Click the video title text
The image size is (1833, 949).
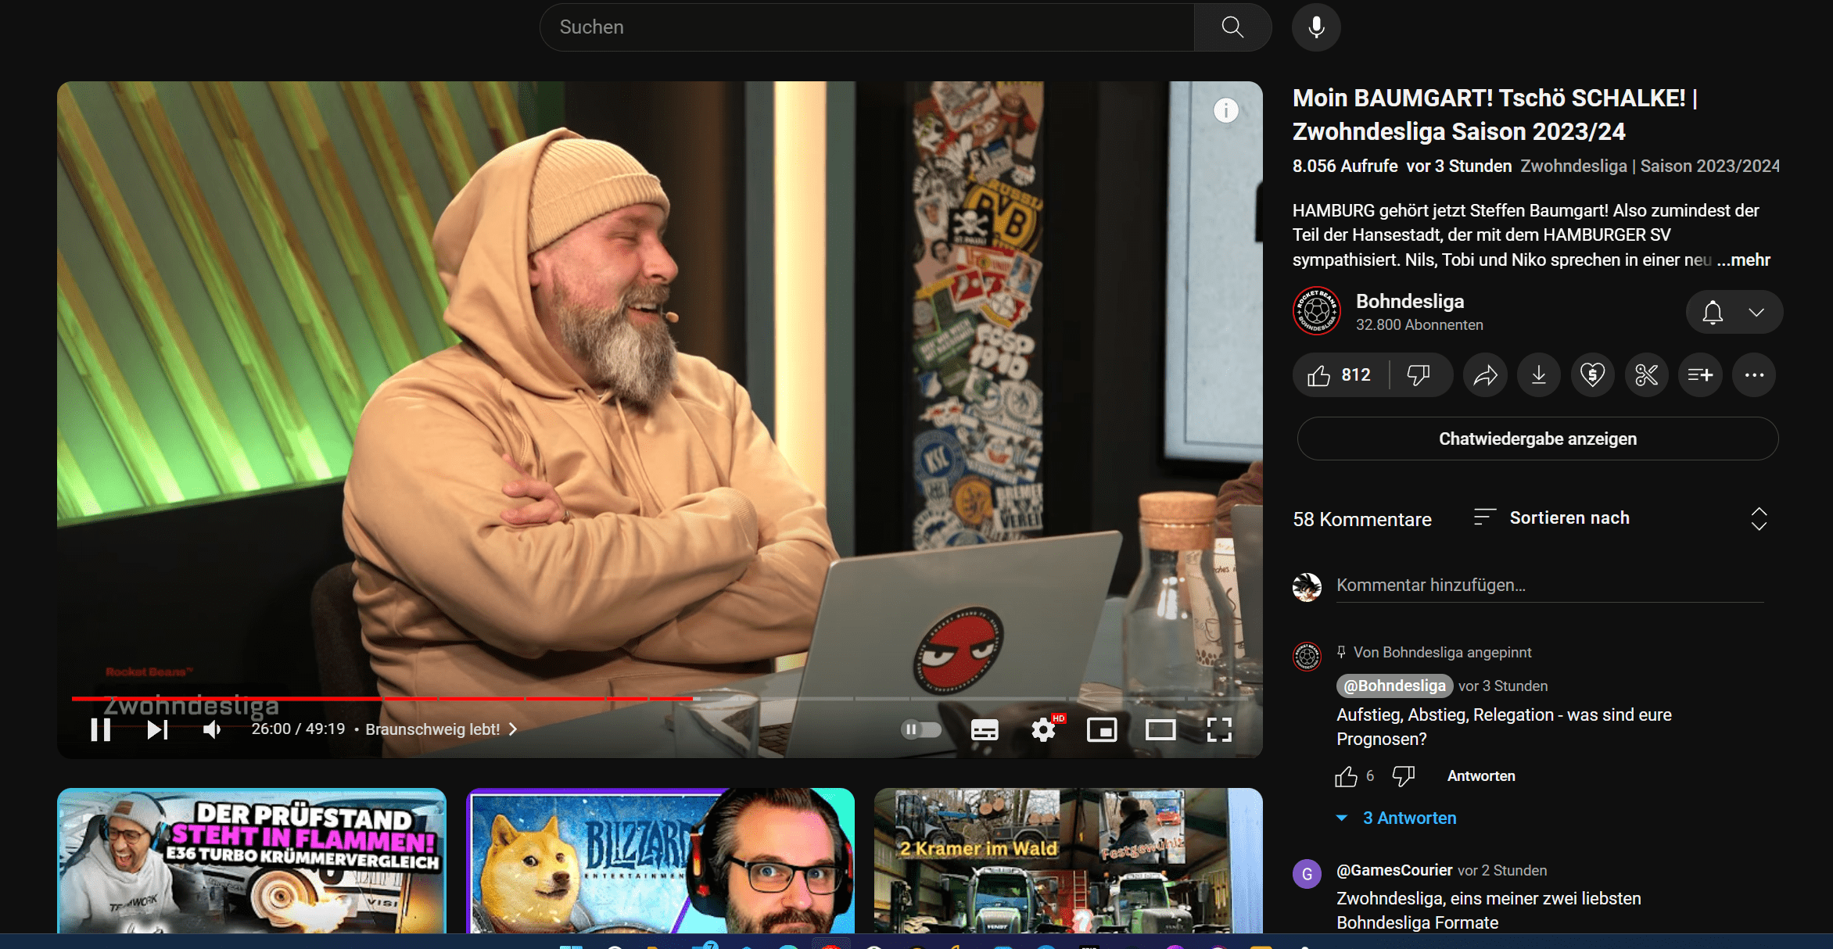1494,115
